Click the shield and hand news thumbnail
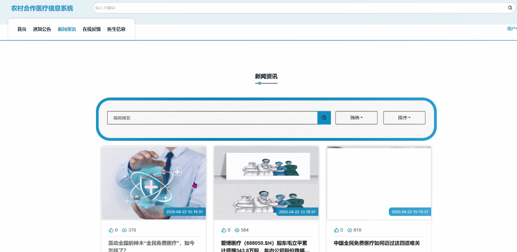Screen dimensions: 517x252 coord(154,183)
